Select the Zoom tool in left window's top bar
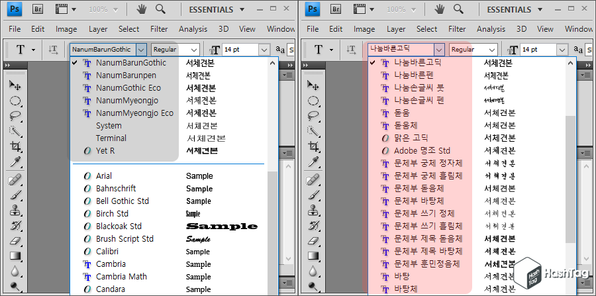596x296 pixels. 160,9
